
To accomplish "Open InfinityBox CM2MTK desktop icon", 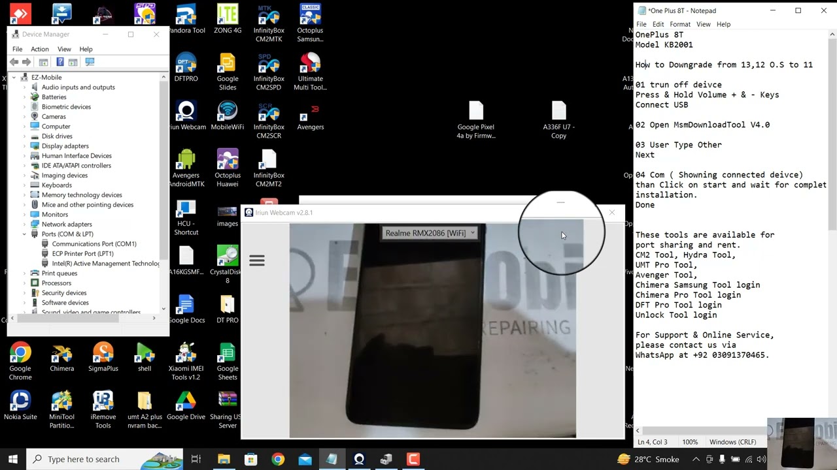I will click(x=269, y=23).
